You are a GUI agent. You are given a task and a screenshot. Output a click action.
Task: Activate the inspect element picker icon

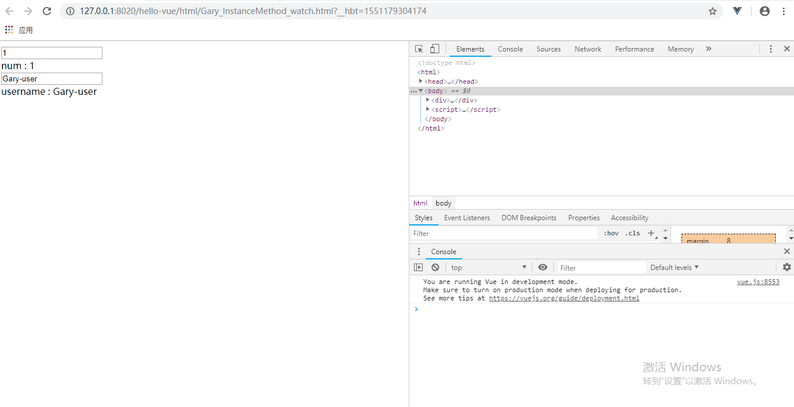419,49
